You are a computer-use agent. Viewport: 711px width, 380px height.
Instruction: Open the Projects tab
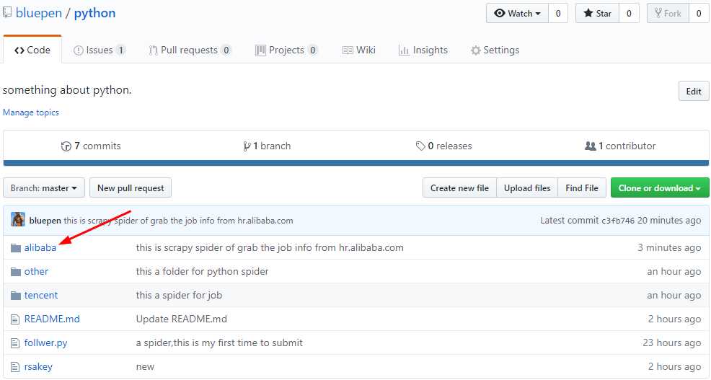(x=286, y=50)
